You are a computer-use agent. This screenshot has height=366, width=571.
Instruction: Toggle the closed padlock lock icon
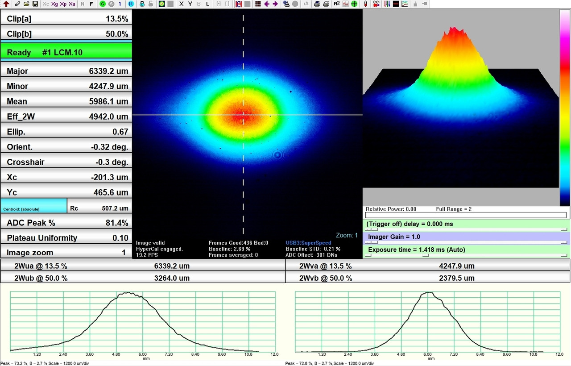(x=142, y=4)
